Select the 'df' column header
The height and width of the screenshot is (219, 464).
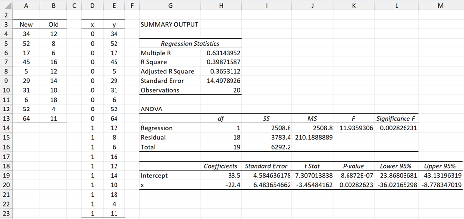(221, 119)
